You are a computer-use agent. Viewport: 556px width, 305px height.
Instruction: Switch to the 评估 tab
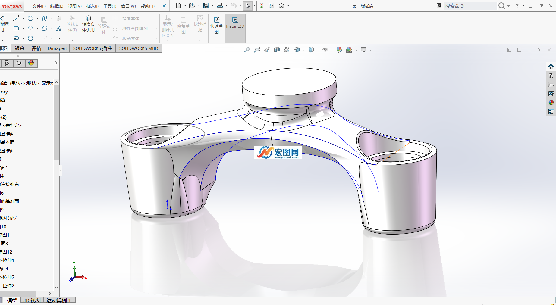tap(36, 48)
